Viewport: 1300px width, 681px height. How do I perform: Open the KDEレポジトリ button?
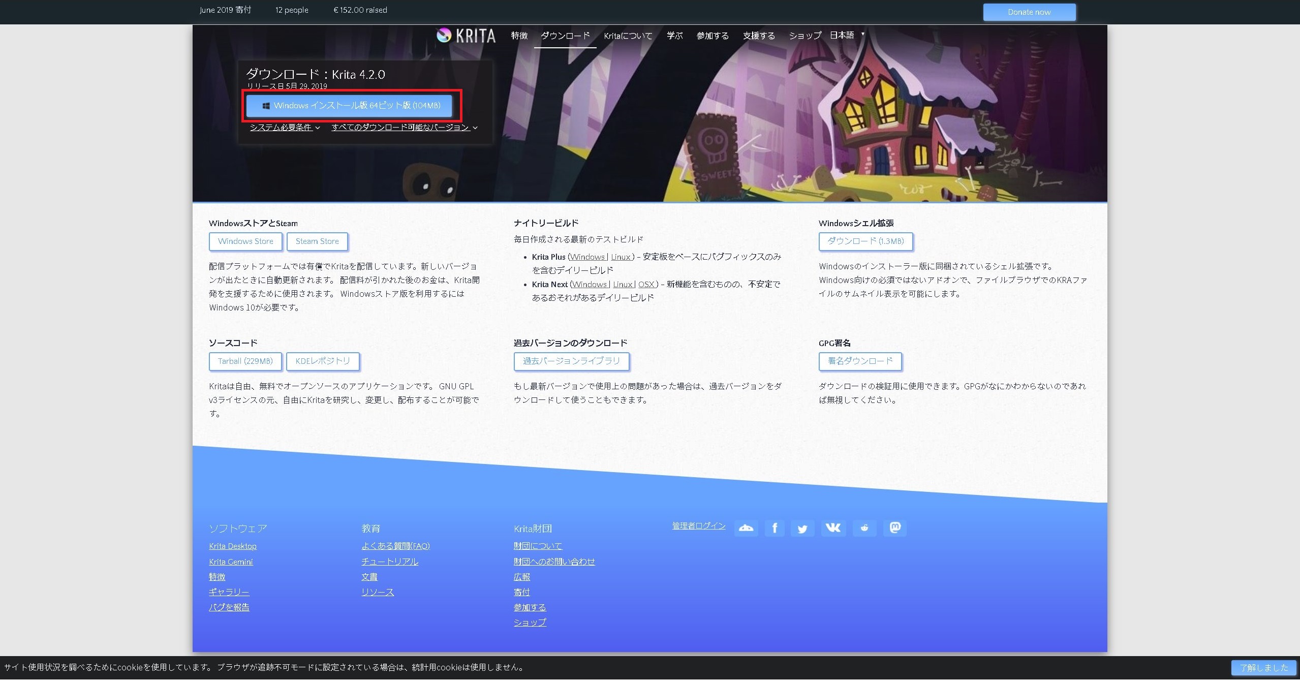pyautogui.click(x=323, y=361)
